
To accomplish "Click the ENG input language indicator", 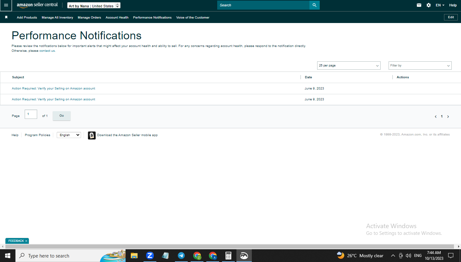I will (x=418, y=256).
